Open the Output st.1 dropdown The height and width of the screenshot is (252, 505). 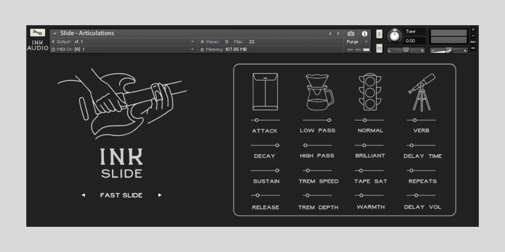click(x=192, y=42)
